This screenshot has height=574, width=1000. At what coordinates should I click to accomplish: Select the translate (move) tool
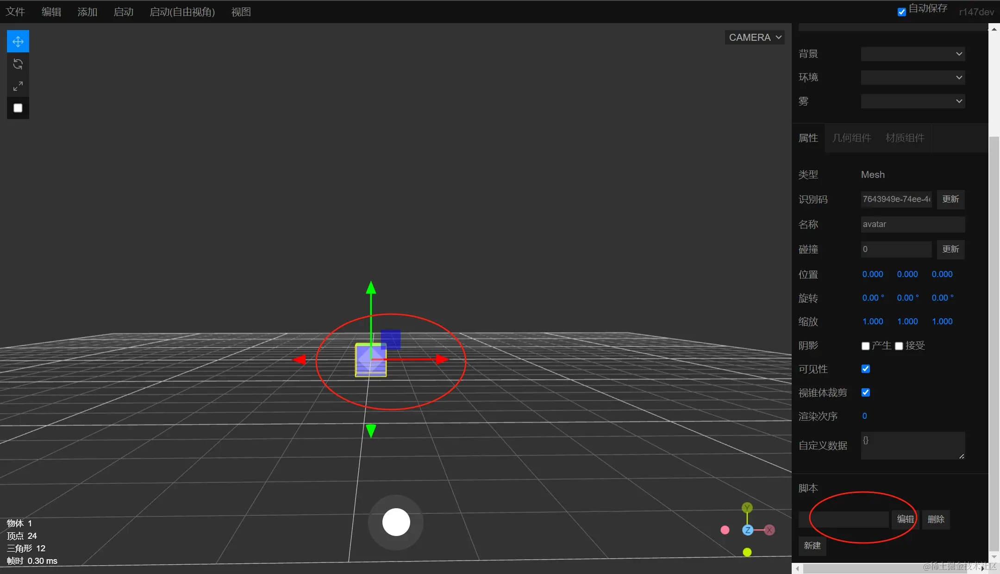pyautogui.click(x=18, y=42)
